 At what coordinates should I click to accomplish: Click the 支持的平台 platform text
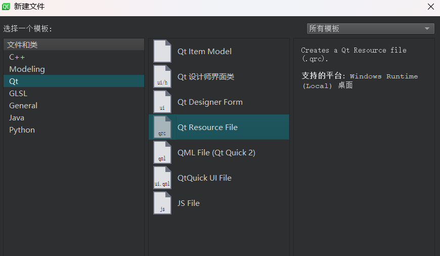click(360, 80)
